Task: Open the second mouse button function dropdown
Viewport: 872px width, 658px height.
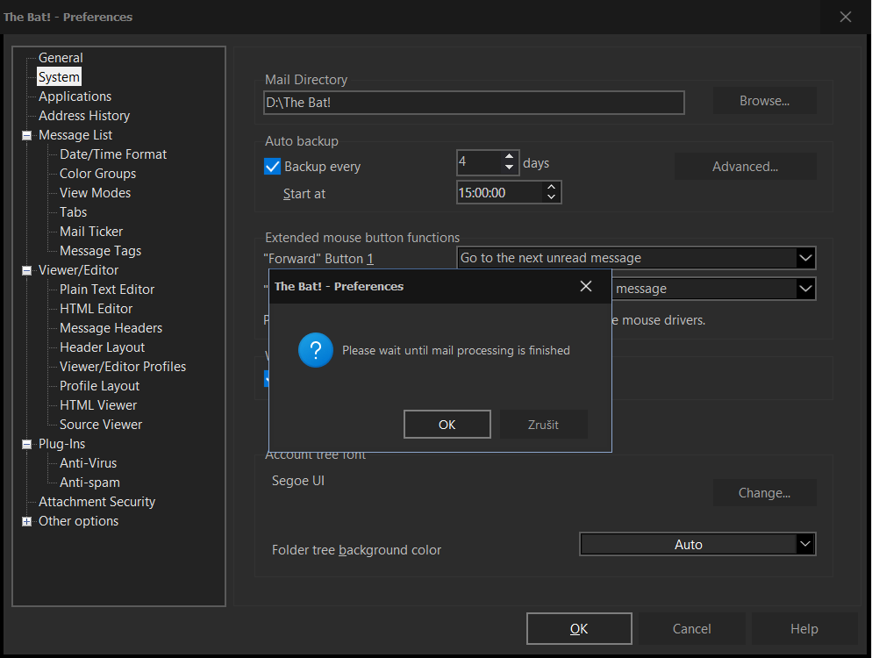Action: click(805, 289)
